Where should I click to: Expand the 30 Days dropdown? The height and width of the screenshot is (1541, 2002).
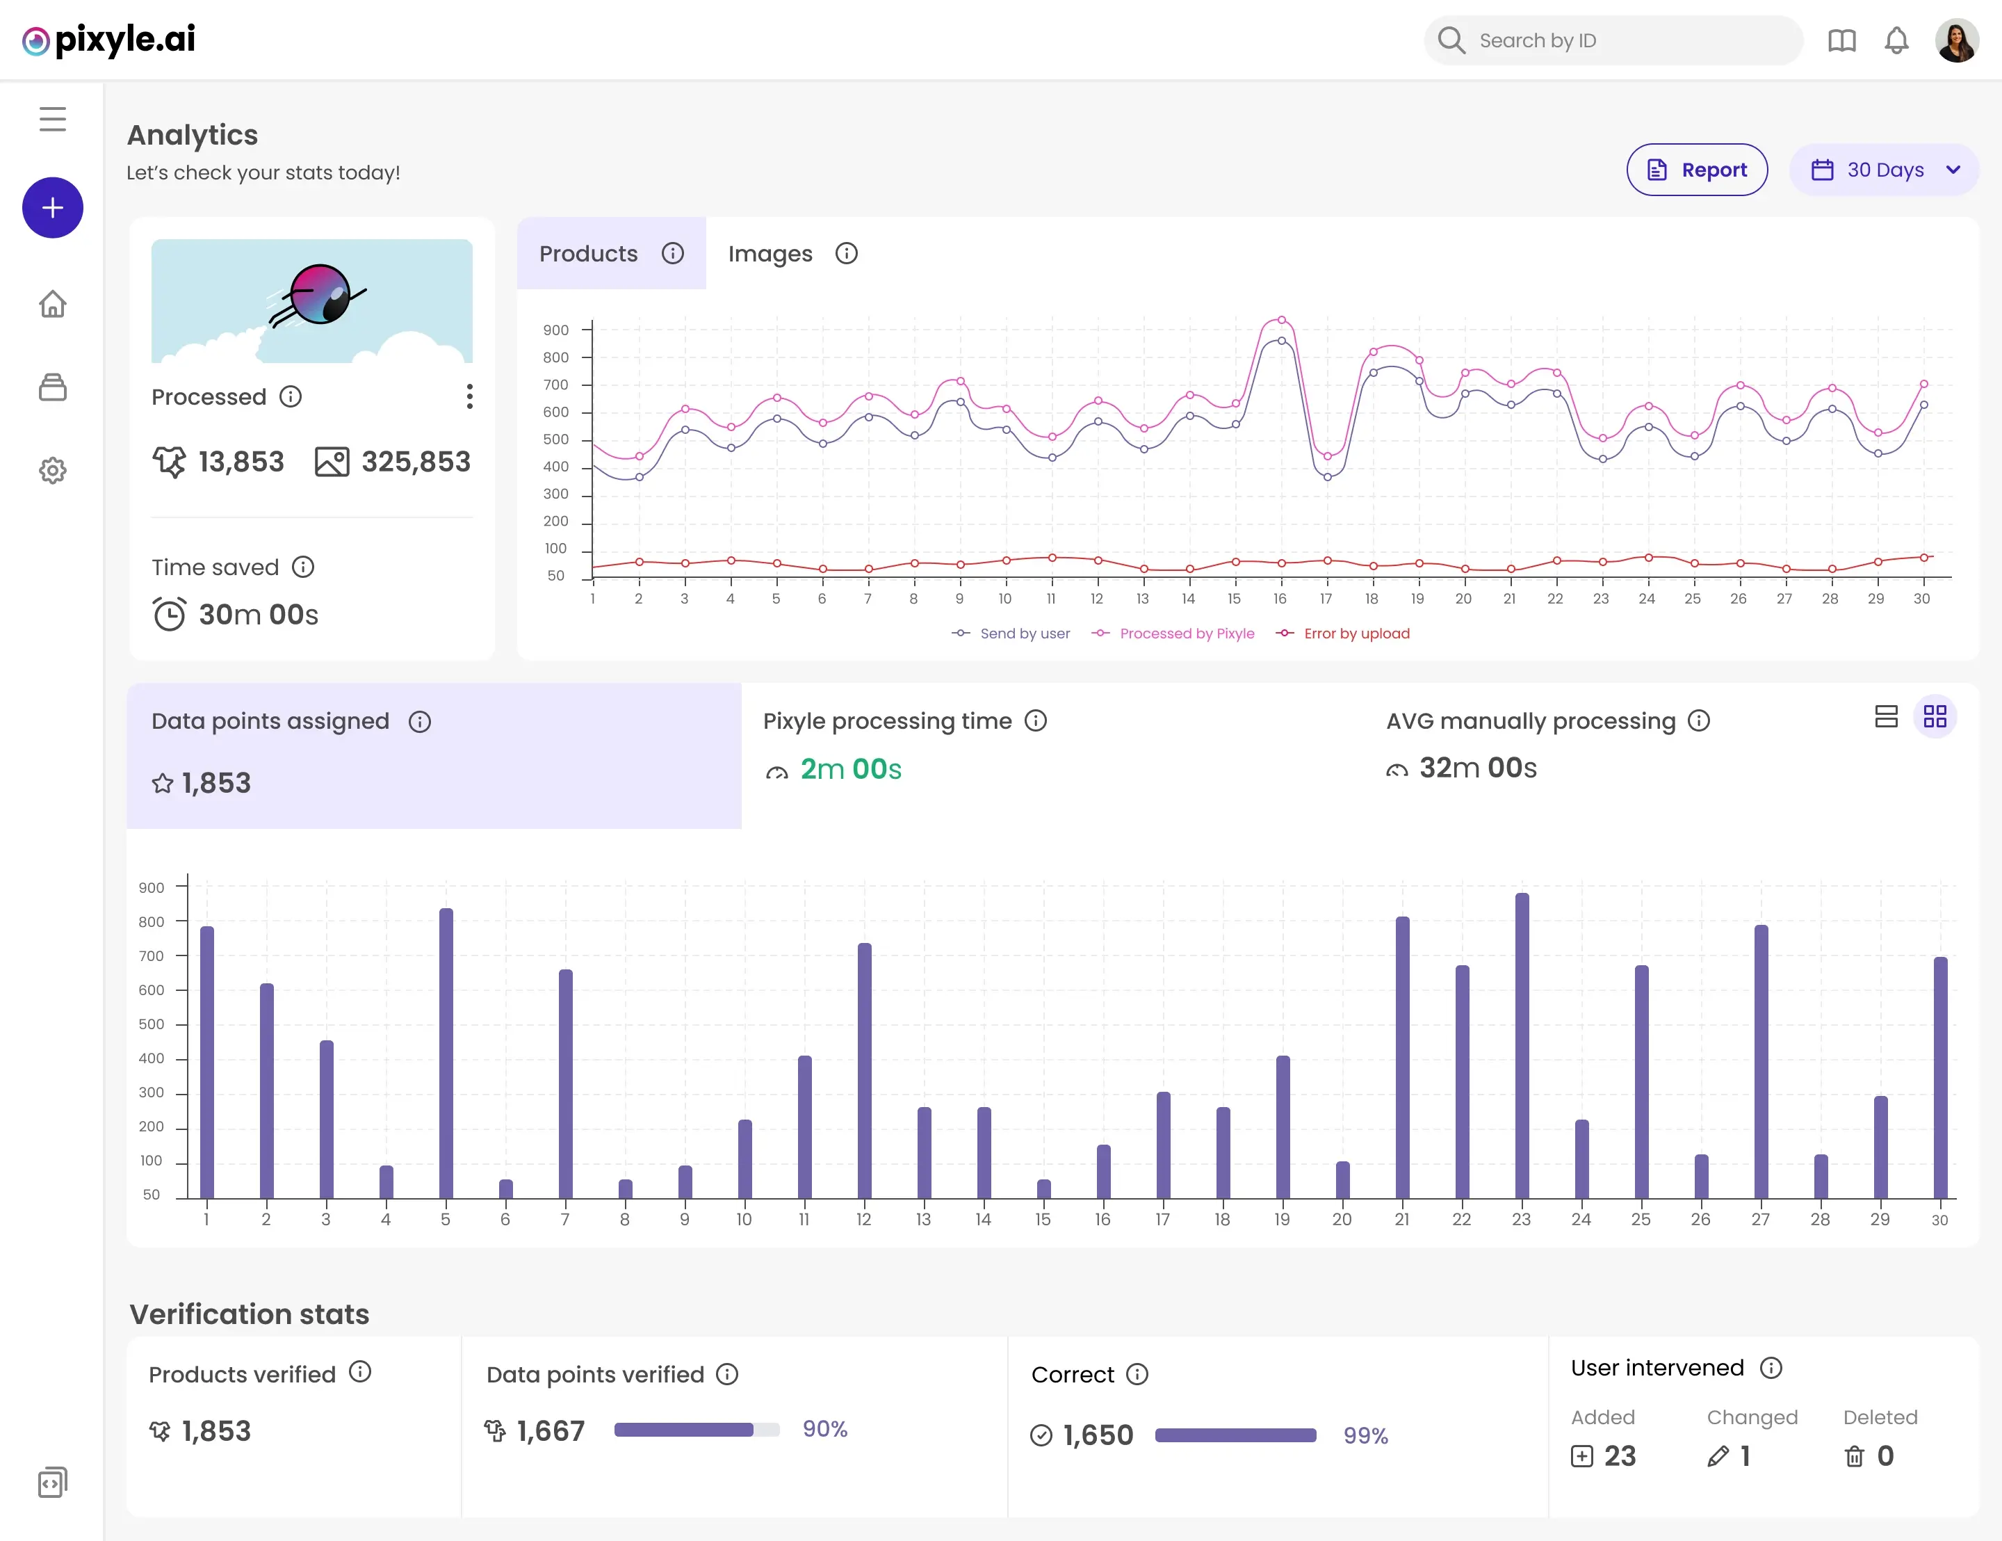[x=1885, y=168]
